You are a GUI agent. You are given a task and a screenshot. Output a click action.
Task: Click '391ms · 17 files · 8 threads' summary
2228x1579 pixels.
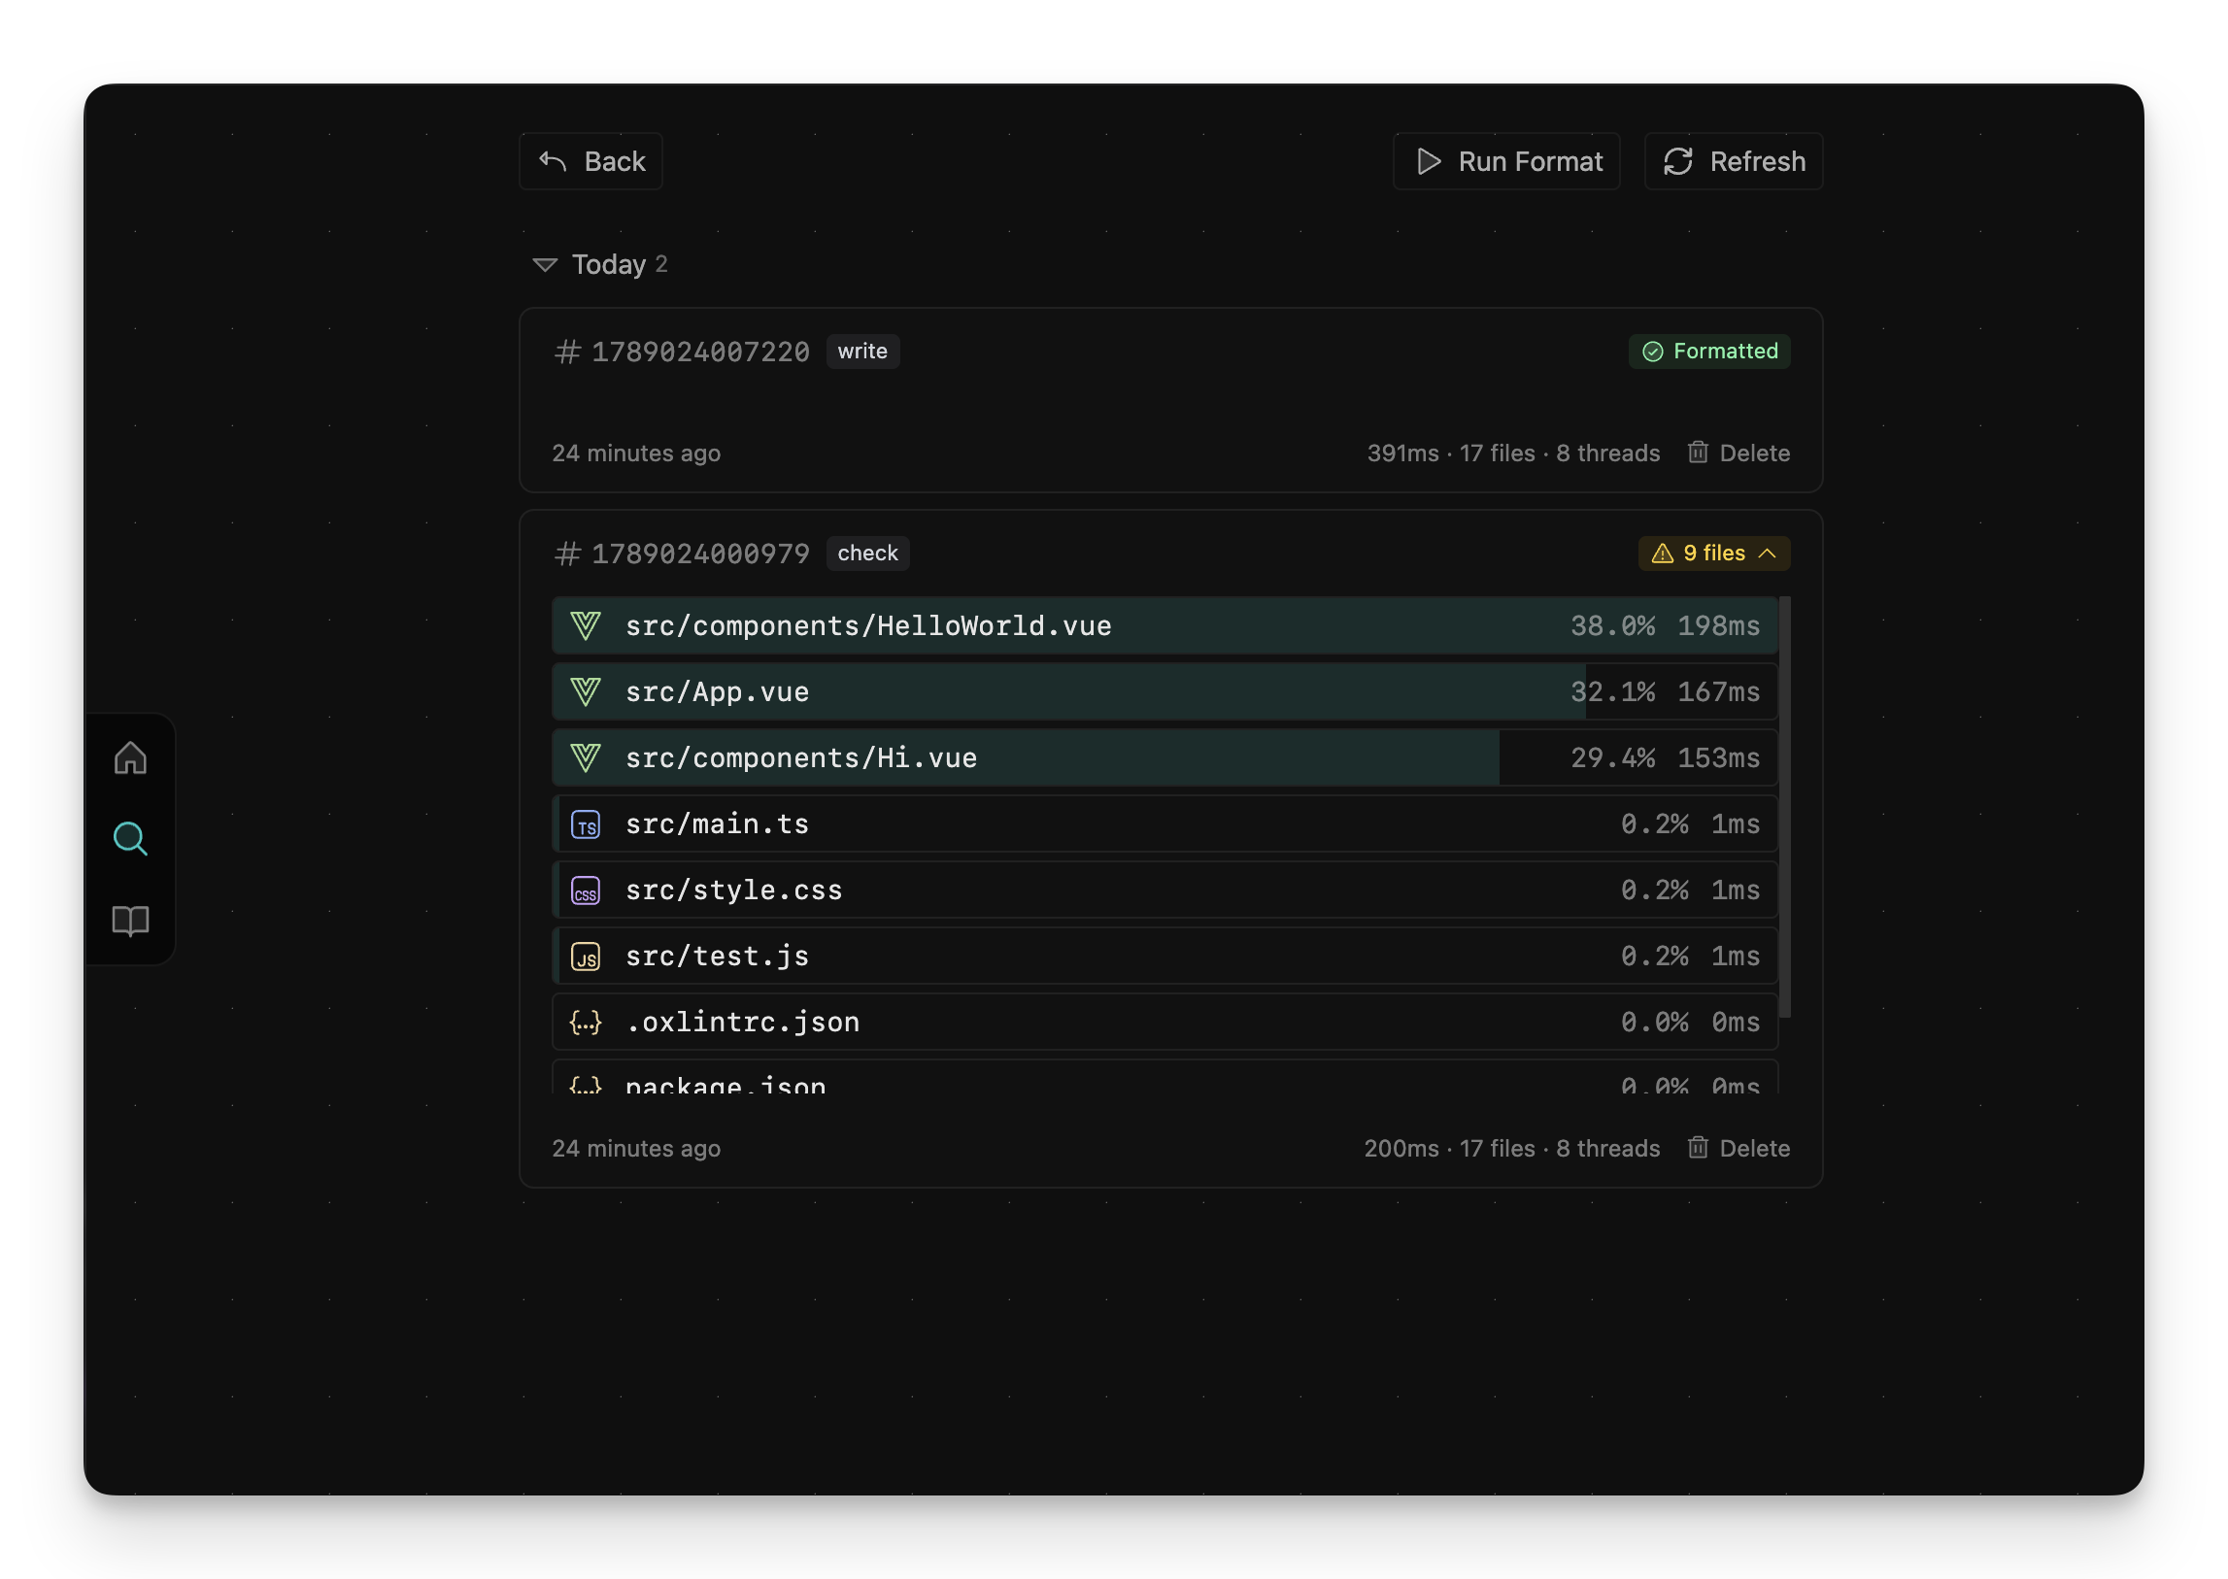point(1513,454)
